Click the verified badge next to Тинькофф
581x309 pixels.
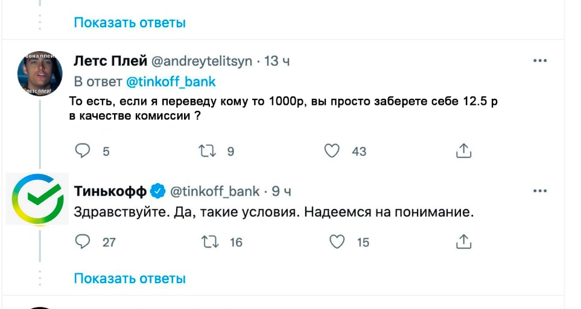(x=157, y=192)
